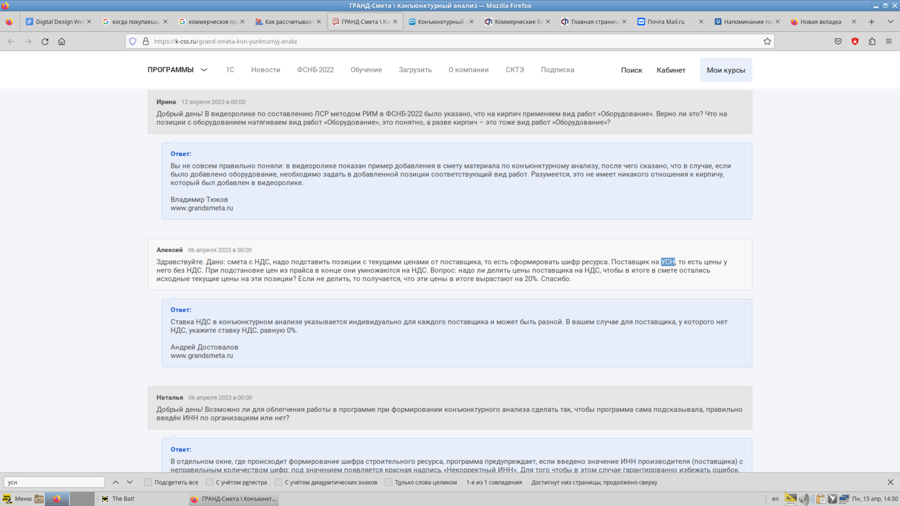Focus the URL address bar

(x=450, y=41)
